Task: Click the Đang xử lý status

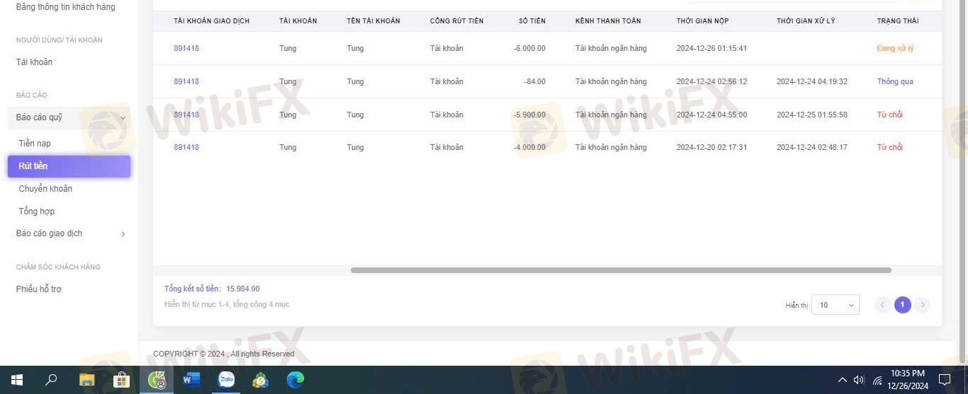Action: click(x=895, y=48)
